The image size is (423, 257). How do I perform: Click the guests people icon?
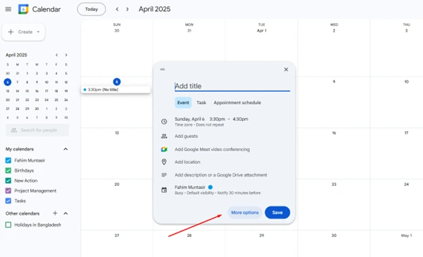(x=164, y=136)
